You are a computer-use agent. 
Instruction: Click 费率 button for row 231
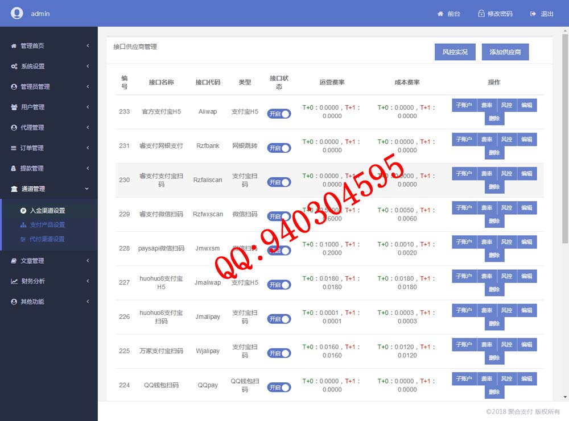pos(486,140)
